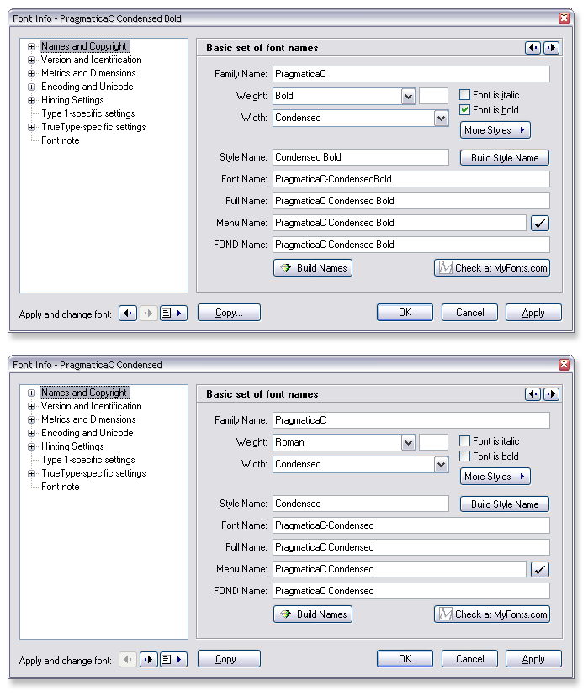The height and width of the screenshot is (696, 588).
Task: Click Apply in PragmaticaC Condensed window
Action: tap(533, 659)
